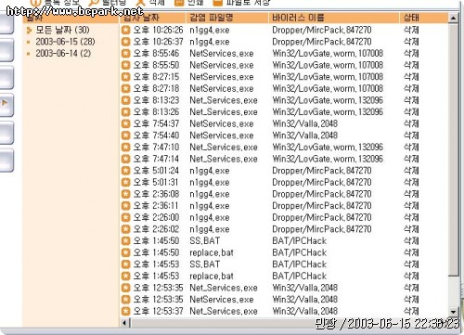The image size is (464, 335).
Task: Select the icon beside 오후 8:55:50
Action: click(125, 65)
